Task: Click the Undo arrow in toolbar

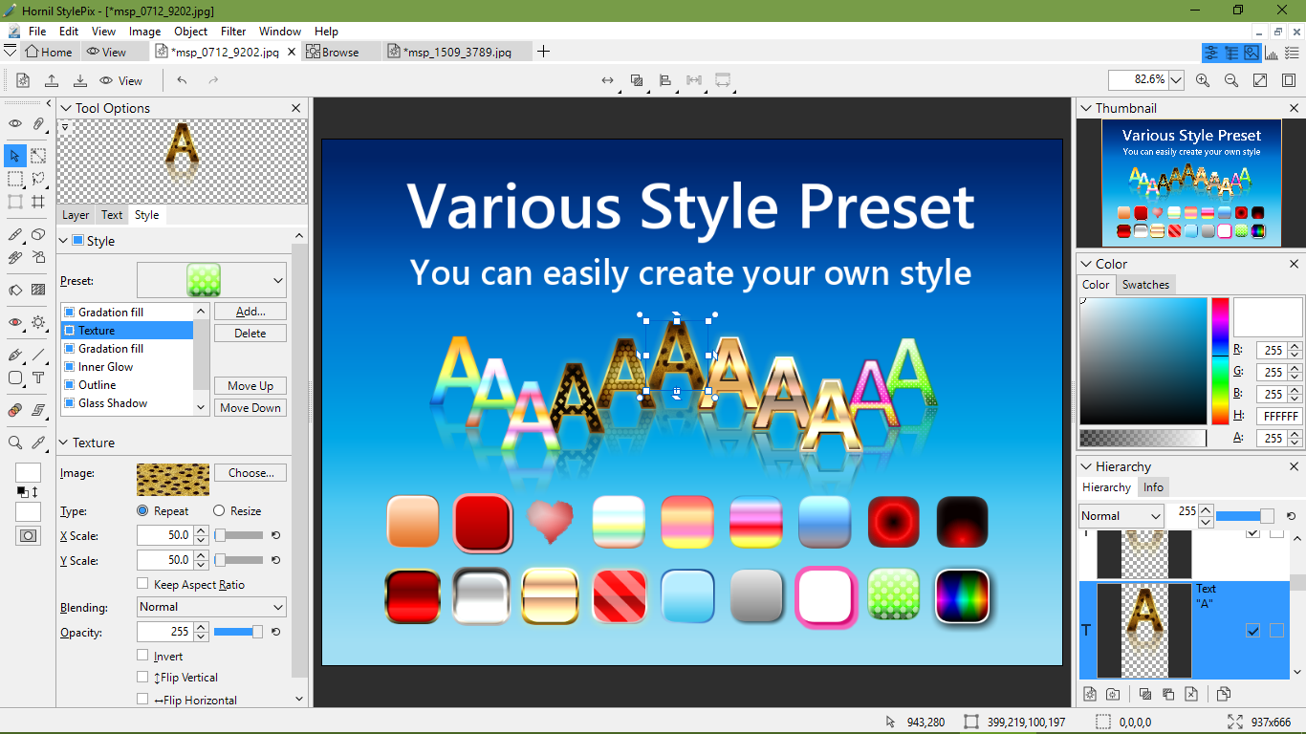Action: point(182,81)
